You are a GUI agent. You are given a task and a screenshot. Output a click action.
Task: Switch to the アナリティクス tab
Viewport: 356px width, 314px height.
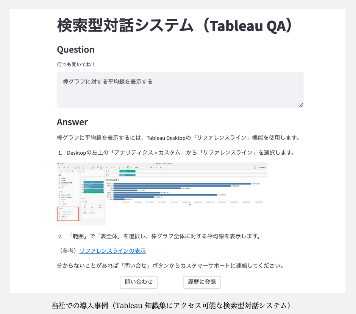tap(70, 171)
